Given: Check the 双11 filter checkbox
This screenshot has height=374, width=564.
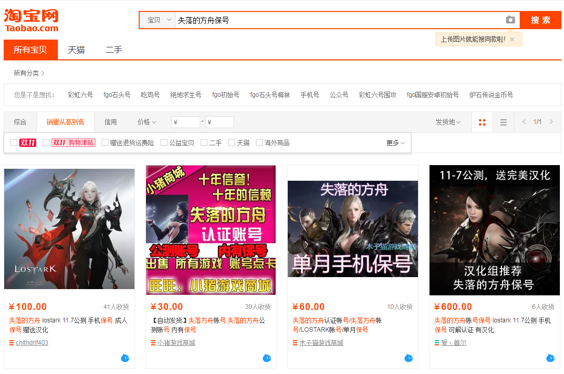Looking at the screenshot, I should [x=14, y=143].
